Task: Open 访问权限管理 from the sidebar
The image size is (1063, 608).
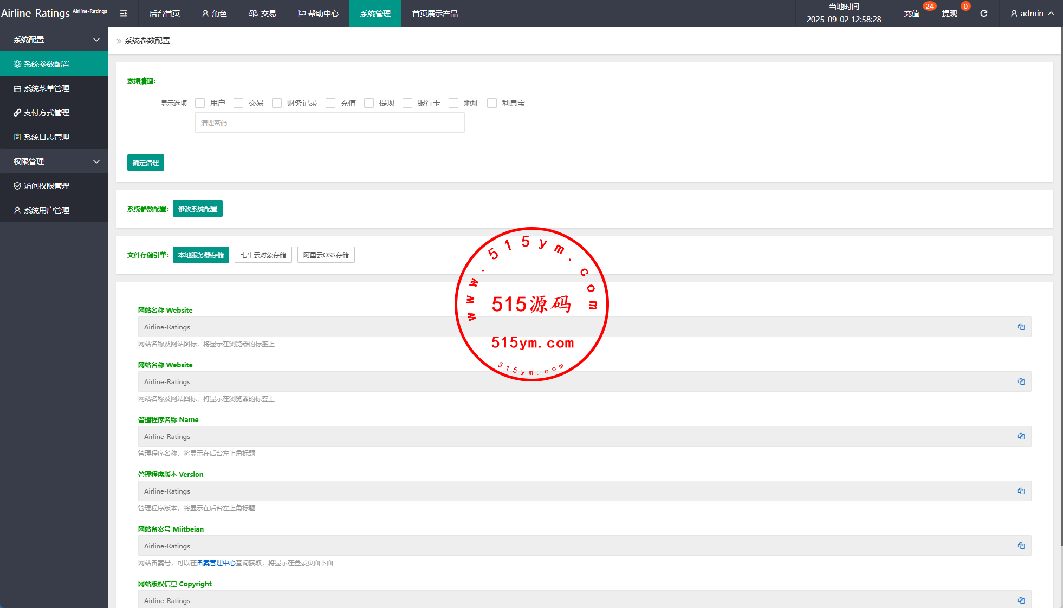Action: click(x=47, y=186)
